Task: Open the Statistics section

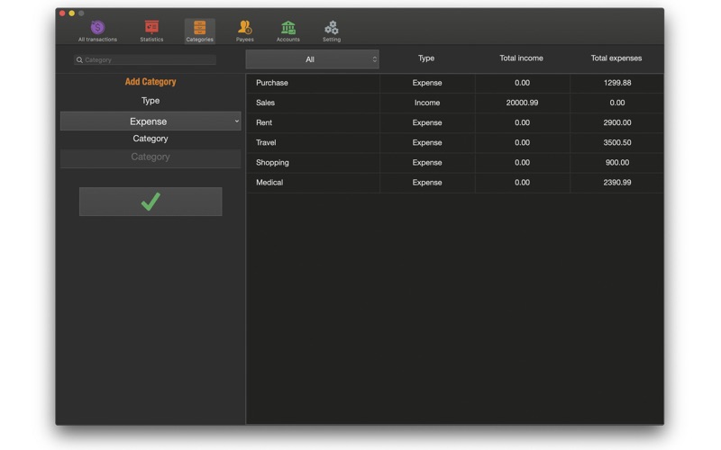Action: coord(151,31)
